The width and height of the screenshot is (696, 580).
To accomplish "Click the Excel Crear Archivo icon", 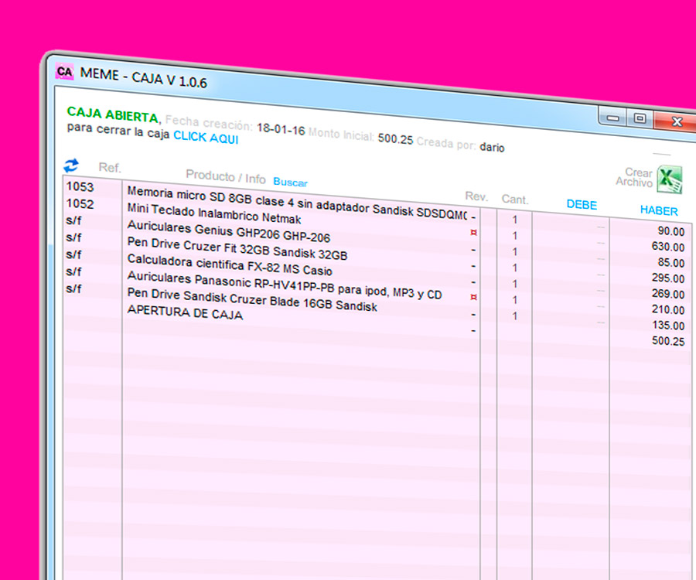I will tap(668, 179).
